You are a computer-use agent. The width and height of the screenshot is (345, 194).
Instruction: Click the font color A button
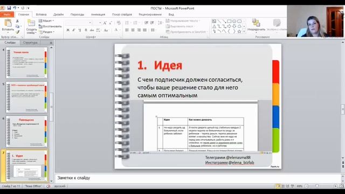tap(116, 30)
